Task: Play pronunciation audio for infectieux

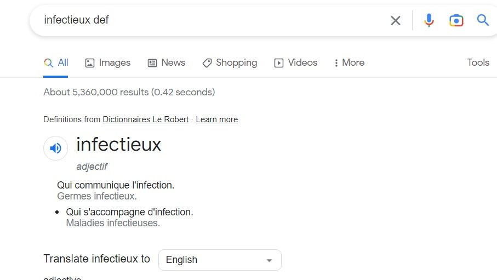Action: coord(55,148)
